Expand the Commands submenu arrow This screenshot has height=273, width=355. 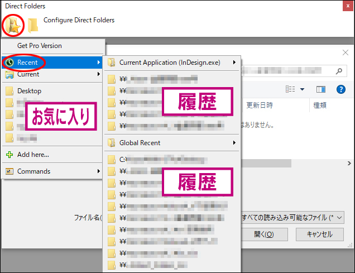(x=99, y=171)
